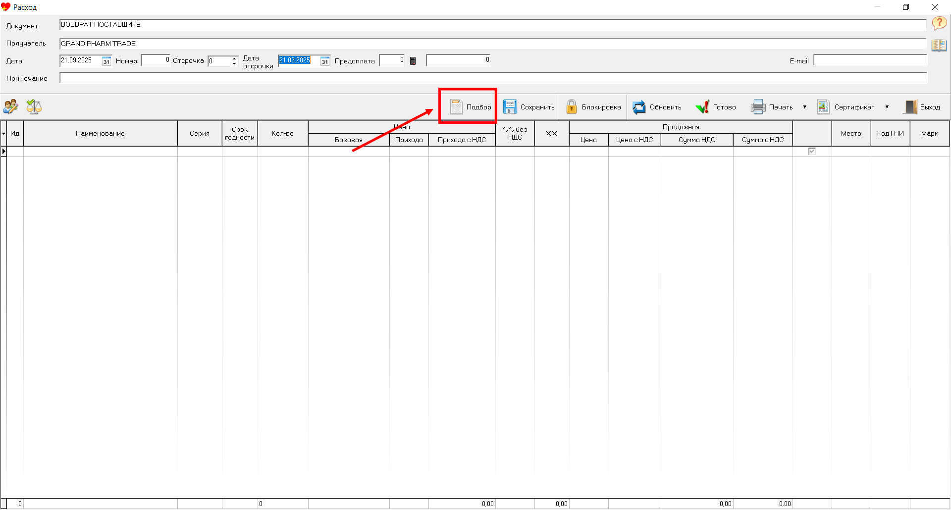Click into the Дата date field
Screen dimensions: 951x510
pos(80,60)
